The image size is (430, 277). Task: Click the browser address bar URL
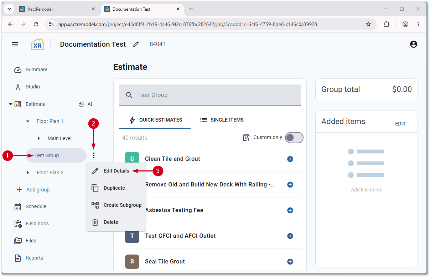point(188,24)
